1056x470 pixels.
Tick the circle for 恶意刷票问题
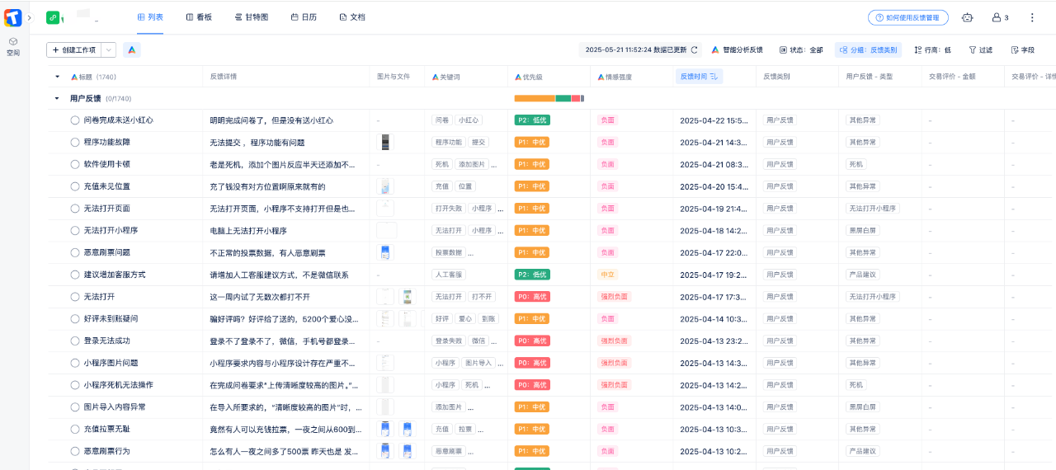75,252
